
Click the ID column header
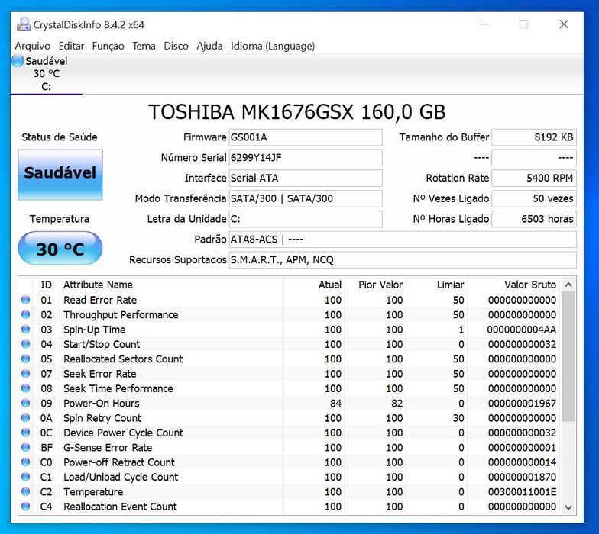point(46,285)
